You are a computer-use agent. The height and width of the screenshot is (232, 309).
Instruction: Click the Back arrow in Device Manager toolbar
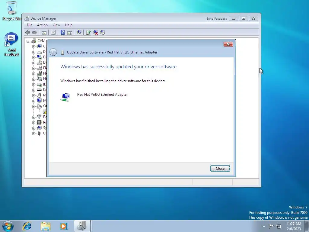click(28, 33)
